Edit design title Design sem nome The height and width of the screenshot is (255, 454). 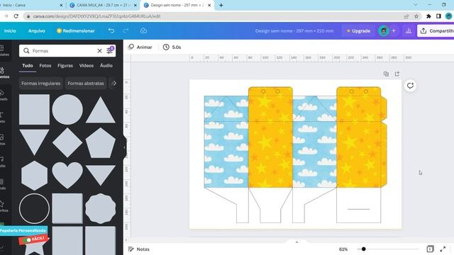pyautogui.click(x=294, y=30)
